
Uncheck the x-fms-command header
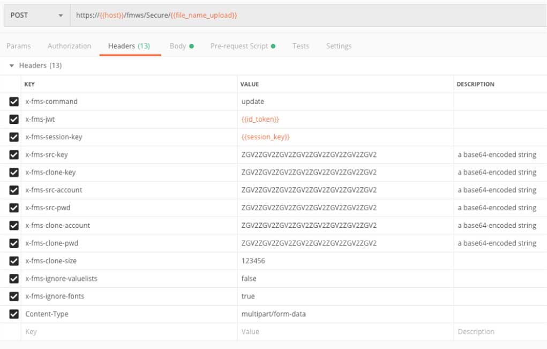click(x=14, y=101)
